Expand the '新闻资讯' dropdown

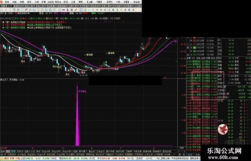coord(19,6)
